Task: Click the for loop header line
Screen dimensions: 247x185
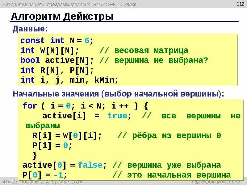Action: tap(86, 106)
